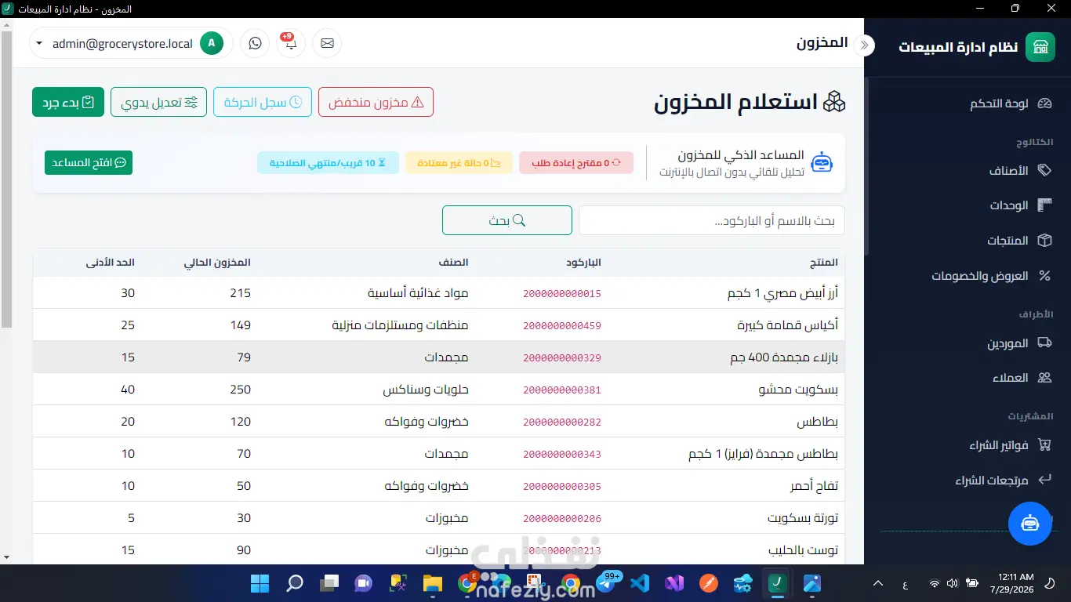Click the الباركود column header
1071x602 pixels.
point(584,262)
